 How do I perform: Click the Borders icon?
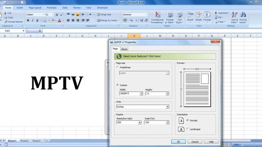point(45,20)
